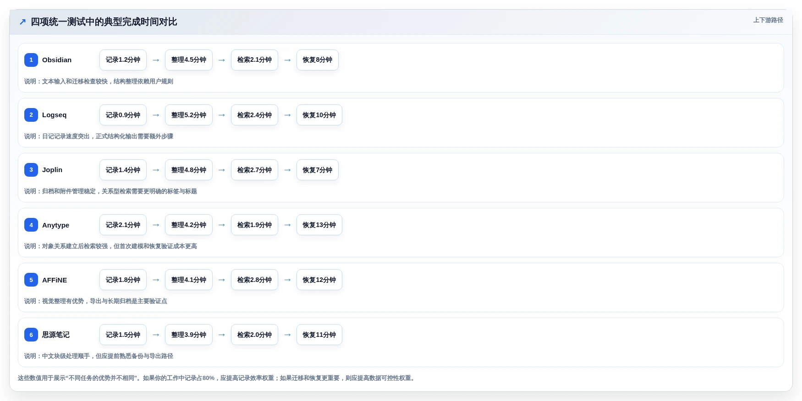
Task: Click the 思源笔记 name label
Action: (x=56, y=335)
